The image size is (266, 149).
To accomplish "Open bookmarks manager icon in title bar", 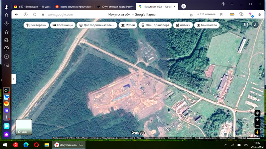I will tap(223, 4).
